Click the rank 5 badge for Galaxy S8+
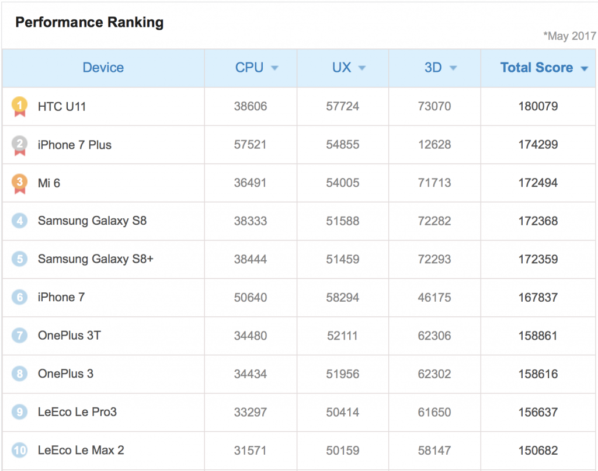 19,259
